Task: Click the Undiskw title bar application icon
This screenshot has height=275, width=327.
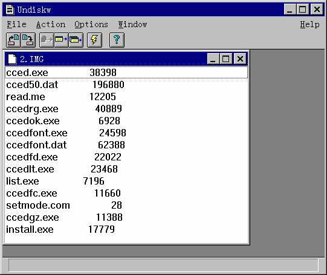Action: [10, 10]
